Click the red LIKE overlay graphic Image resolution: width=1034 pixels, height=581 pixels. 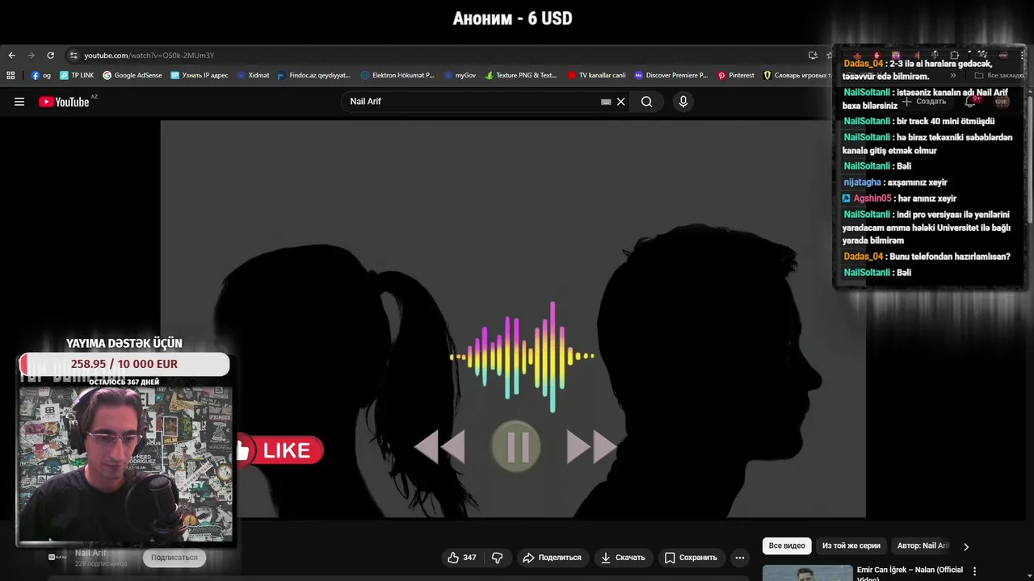pyautogui.click(x=280, y=450)
